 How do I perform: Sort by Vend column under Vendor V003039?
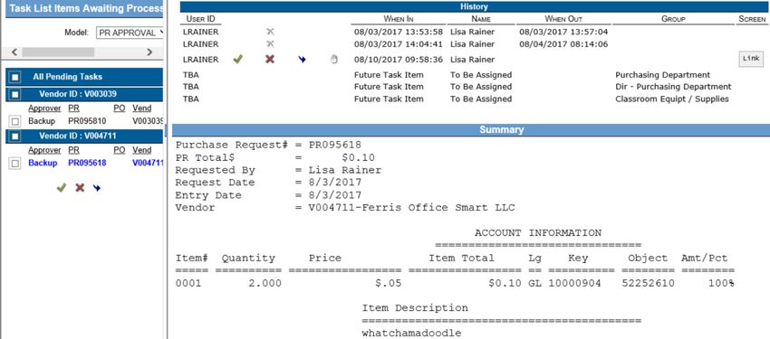[x=142, y=108]
